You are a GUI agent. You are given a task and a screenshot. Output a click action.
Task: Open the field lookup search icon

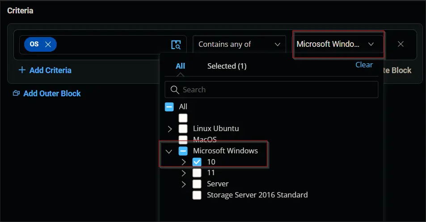click(176, 45)
